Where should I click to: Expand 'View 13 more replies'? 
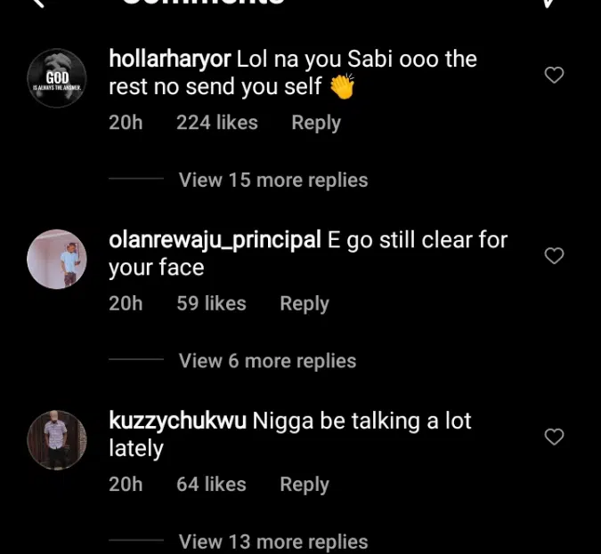click(272, 542)
